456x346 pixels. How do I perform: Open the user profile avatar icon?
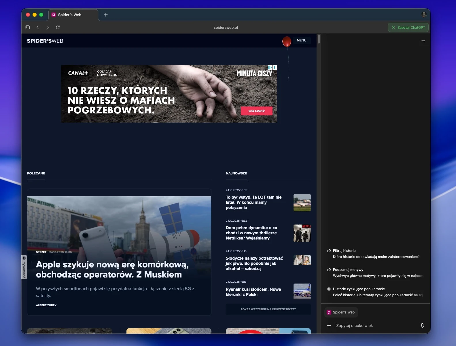pos(424,14)
